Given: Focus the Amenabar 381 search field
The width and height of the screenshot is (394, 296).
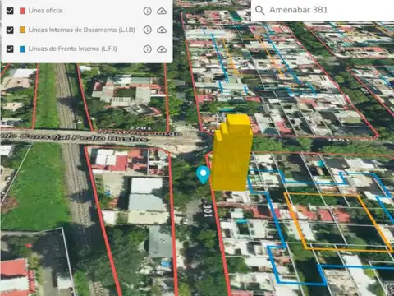Looking at the screenshot, I should (323, 10).
